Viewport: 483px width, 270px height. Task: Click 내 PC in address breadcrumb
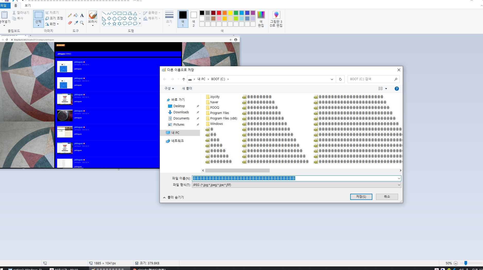(201, 79)
